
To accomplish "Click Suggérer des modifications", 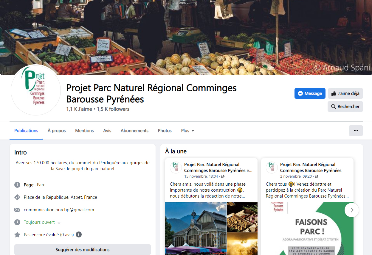I will click(83, 250).
